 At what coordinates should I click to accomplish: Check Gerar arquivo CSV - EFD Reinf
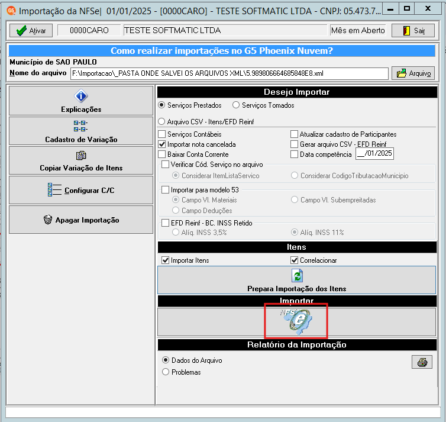tap(294, 144)
